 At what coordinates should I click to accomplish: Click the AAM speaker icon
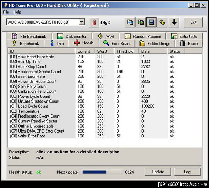100,36
